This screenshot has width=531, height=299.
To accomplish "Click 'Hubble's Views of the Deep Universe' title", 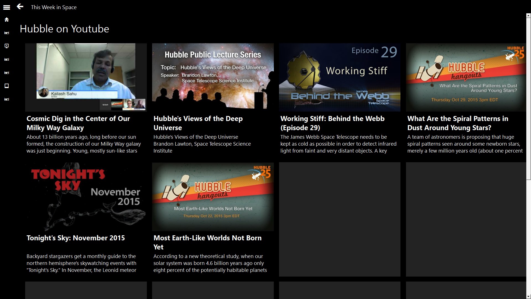I will (198, 123).
